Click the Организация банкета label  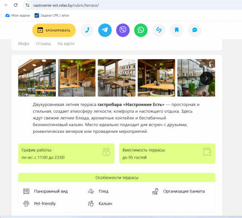click(184, 191)
